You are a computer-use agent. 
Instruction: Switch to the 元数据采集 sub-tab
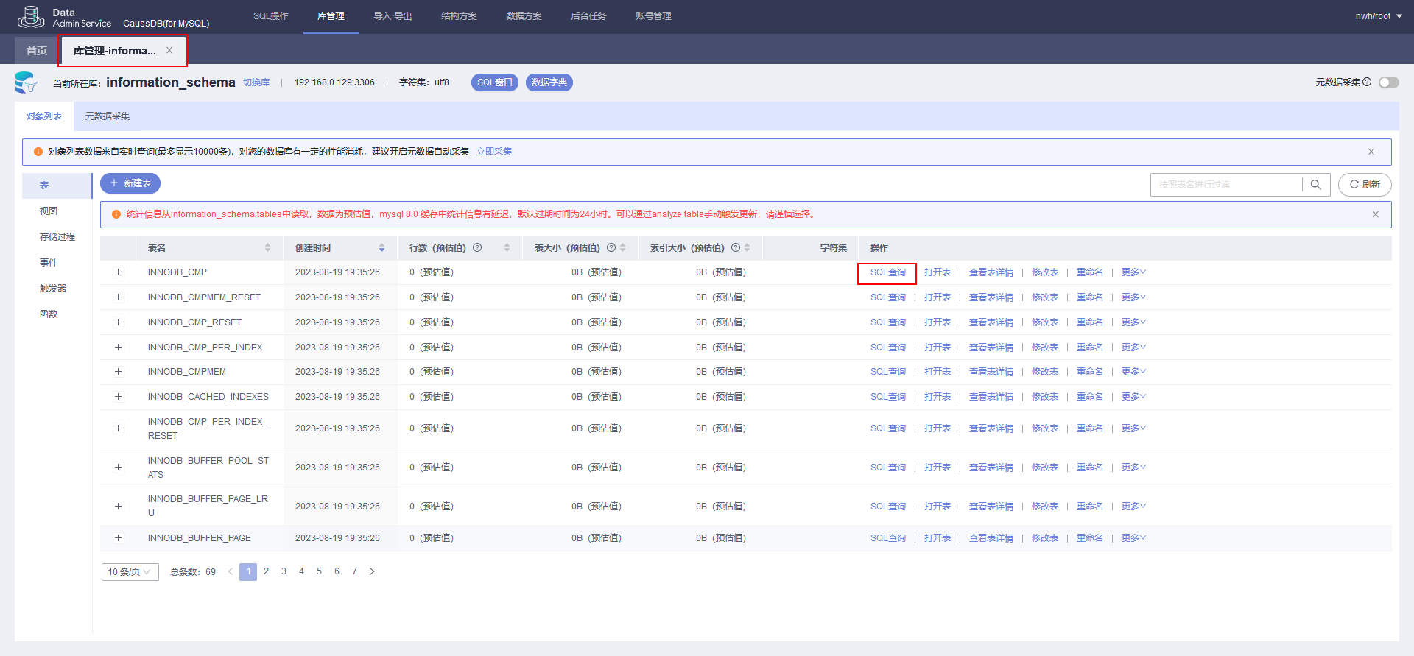pyautogui.click(x=108, y=116)
